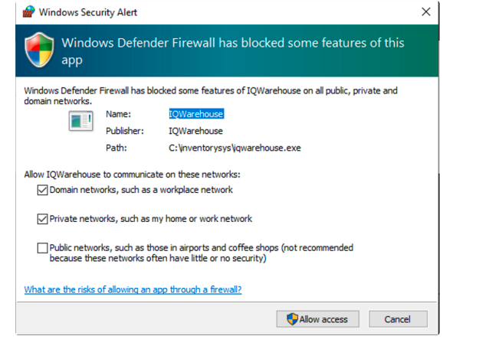Click the "Path:" label
479x346 pixels.
(116, 148)
